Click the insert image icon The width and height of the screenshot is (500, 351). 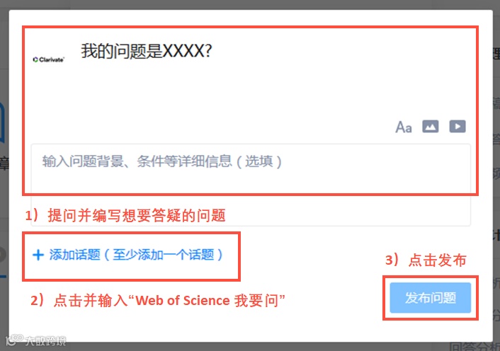pos(431,127)
